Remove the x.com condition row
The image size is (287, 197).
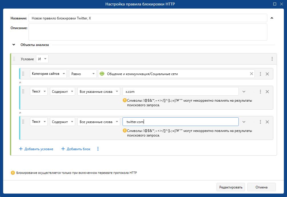pos(267,92)
